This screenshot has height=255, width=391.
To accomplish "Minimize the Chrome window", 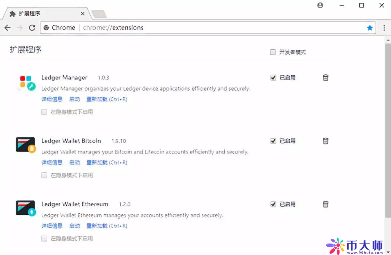I will coord(342,5).
